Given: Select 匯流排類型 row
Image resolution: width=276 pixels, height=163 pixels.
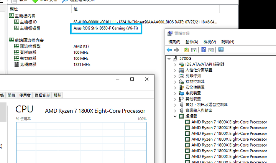Looking at the screenshot, I should 30,46.
